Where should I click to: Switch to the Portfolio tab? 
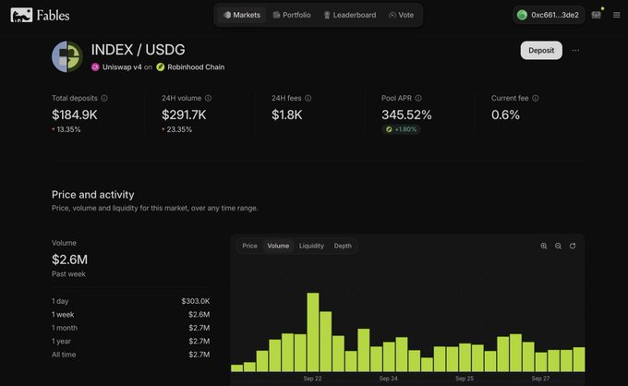tap(292, 15)
